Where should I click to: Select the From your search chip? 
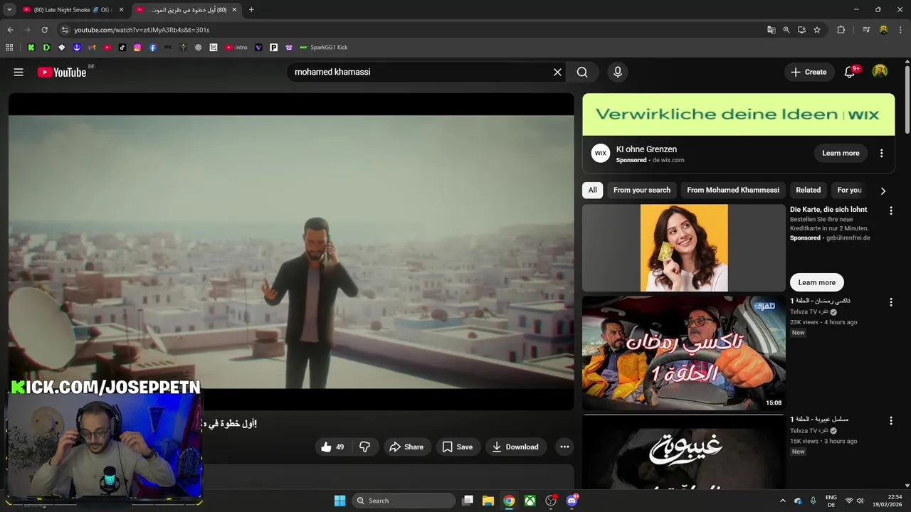click(642, 190)
